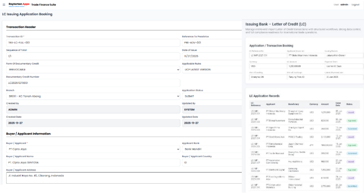Edit the Transaction ID field
This screenshot has width=364, height=195.
point(93,43)
